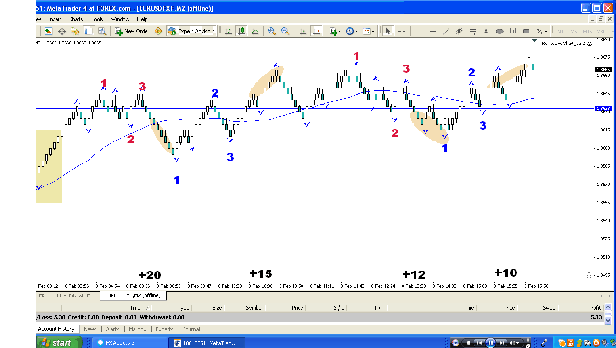The image size is (616, 348).
Task: Open the Journal terminal tab
Action: (x=191, y=329)
